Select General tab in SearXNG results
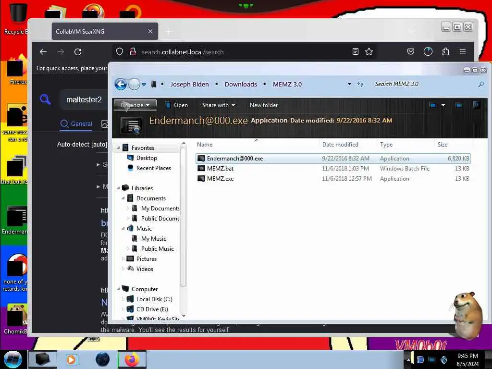The width and height of the screenshot is (492, 369). [76, 123]
